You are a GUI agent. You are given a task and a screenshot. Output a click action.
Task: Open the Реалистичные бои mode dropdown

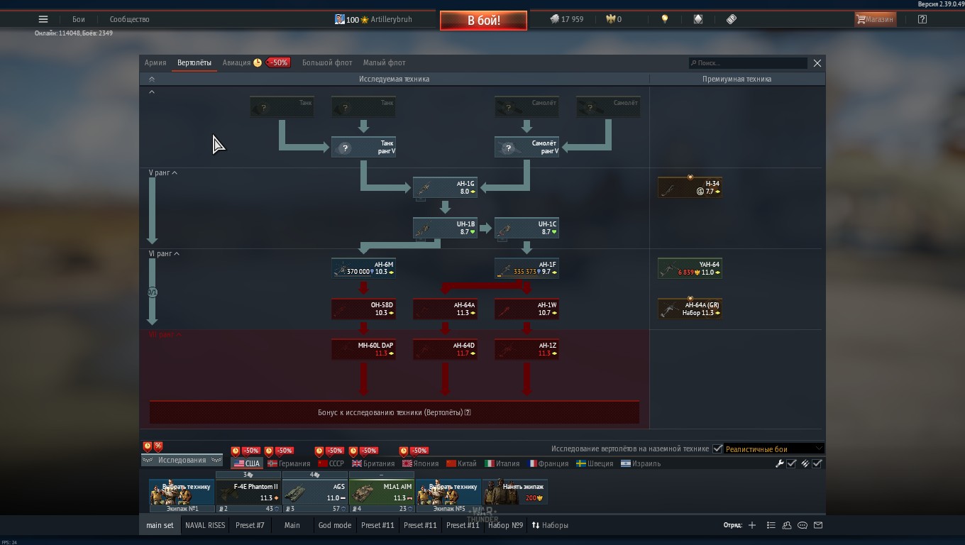click(x=773, y=448)
